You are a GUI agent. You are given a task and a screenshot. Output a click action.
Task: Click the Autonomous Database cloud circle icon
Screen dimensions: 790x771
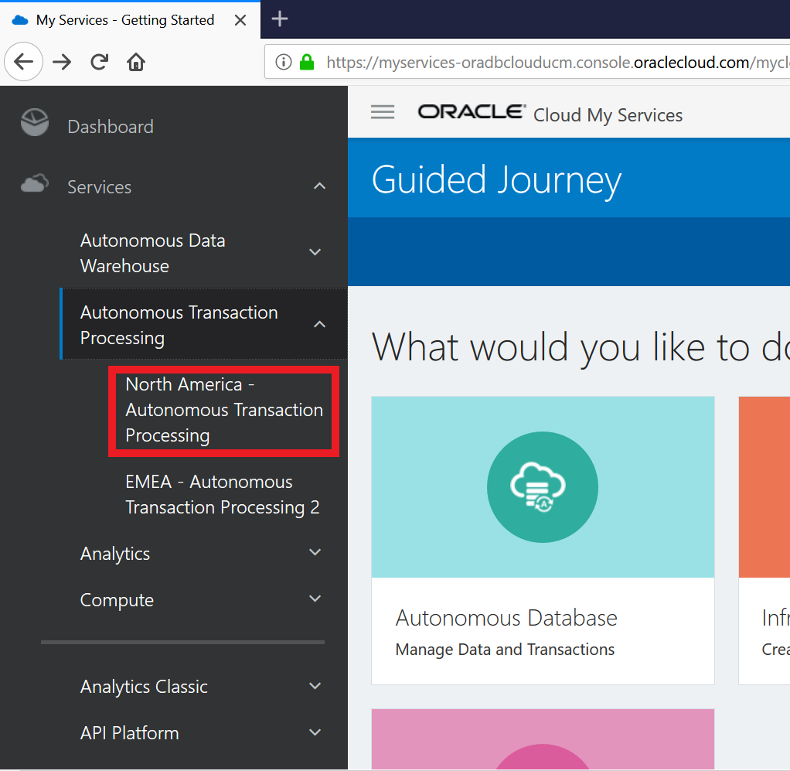click(x=542, y=486)
